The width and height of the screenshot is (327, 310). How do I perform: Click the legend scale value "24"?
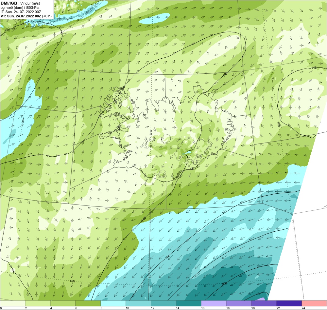[x=303, y=308]
